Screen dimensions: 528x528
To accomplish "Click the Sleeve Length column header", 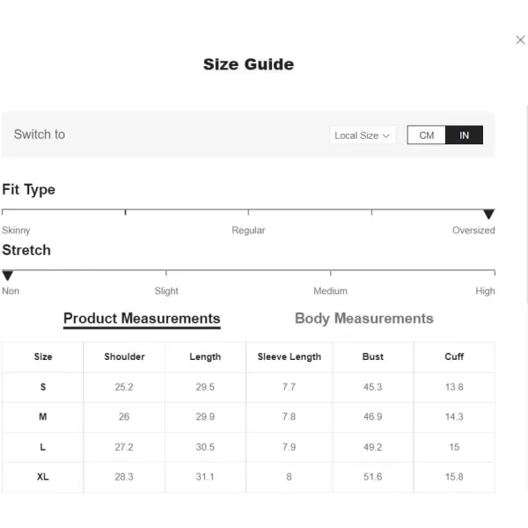I will click(290, 357).
